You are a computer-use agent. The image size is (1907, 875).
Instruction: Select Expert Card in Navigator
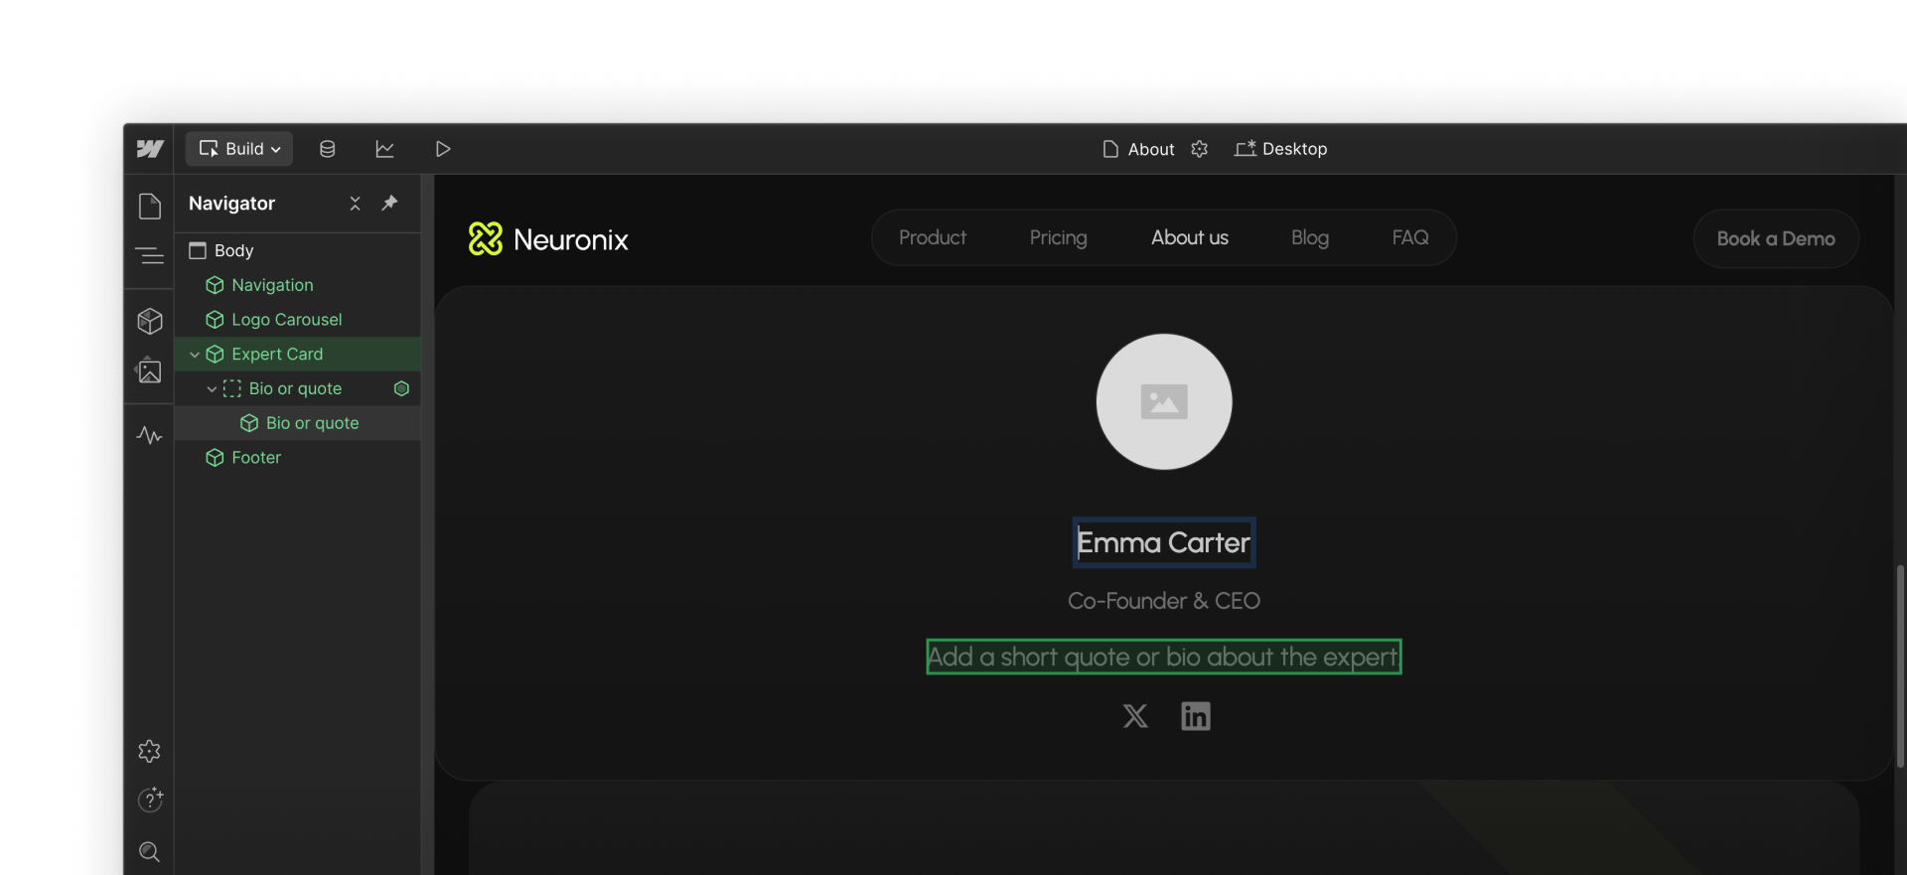pos(297,355)
